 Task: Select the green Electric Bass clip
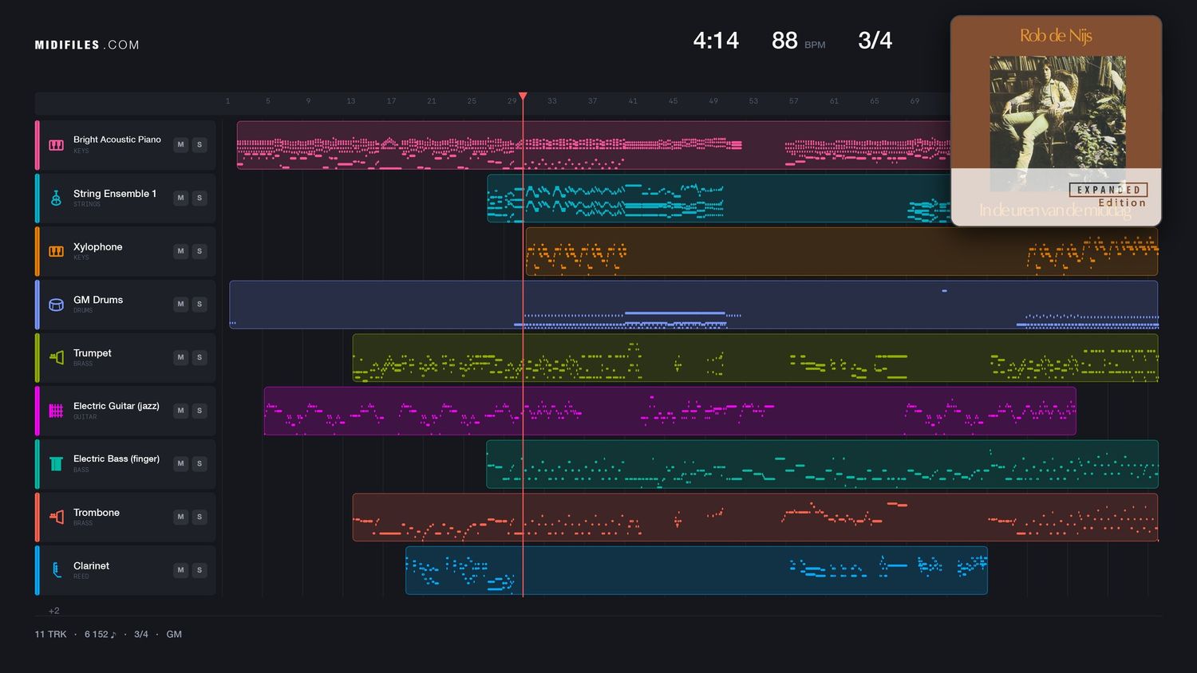tap(822, 464)
